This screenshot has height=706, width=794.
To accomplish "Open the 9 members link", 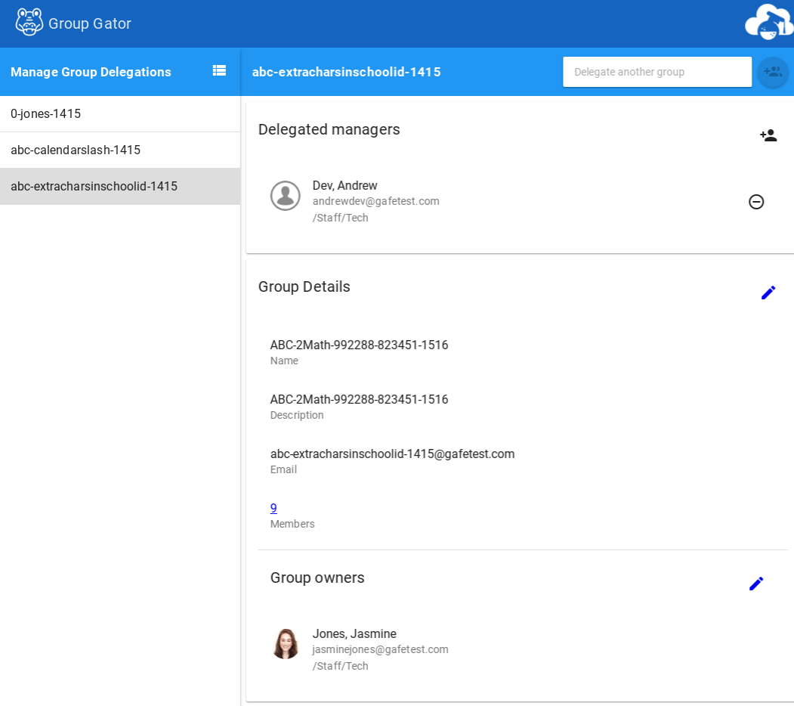I will click(x=273, y=508).
